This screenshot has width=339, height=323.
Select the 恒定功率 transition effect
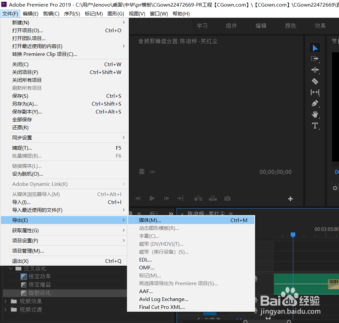pos(40,277)
